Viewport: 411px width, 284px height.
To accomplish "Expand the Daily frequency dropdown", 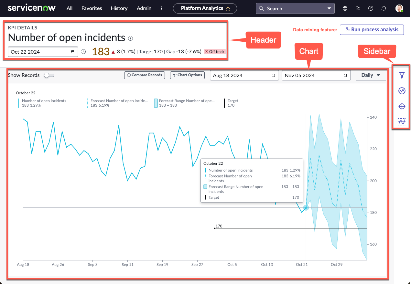I will [x=371, y=75].
